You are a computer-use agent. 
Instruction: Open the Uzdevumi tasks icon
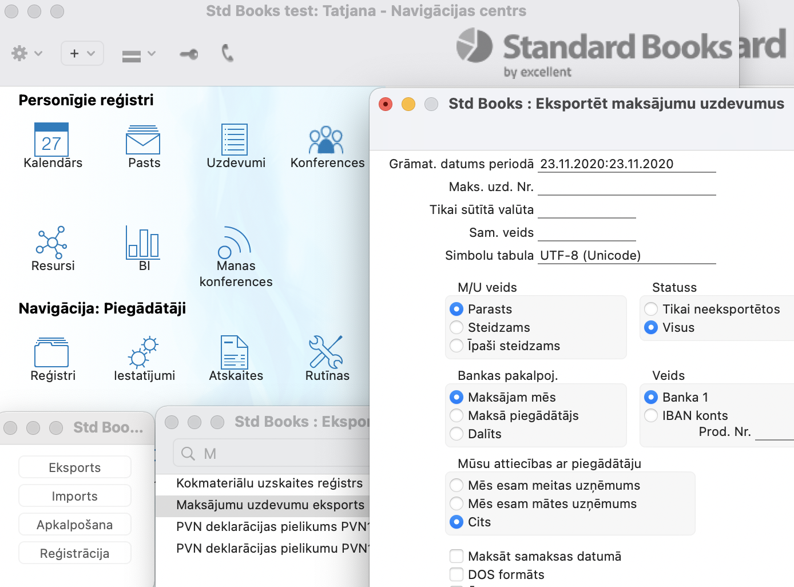[235, 140]
